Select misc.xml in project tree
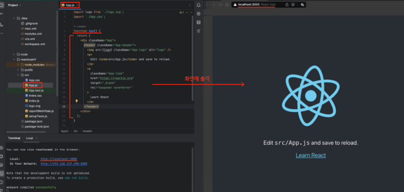 coord(30,28)
